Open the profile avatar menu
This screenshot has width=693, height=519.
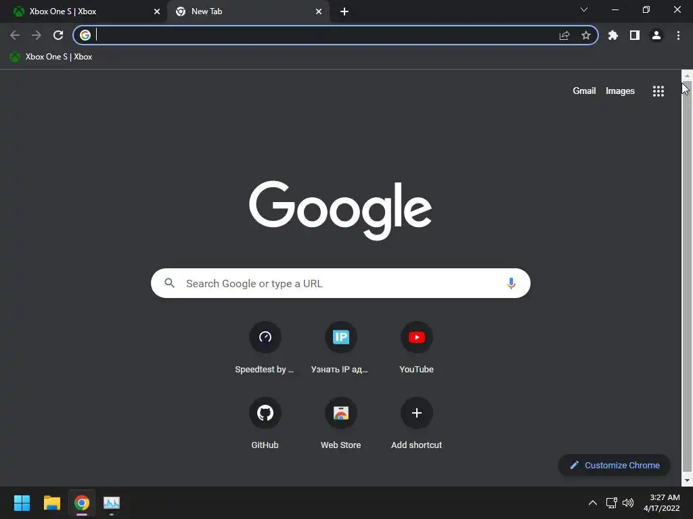pos(656,35)
